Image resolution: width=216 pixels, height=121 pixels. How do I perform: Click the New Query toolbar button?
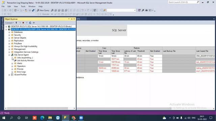point(43,10)
